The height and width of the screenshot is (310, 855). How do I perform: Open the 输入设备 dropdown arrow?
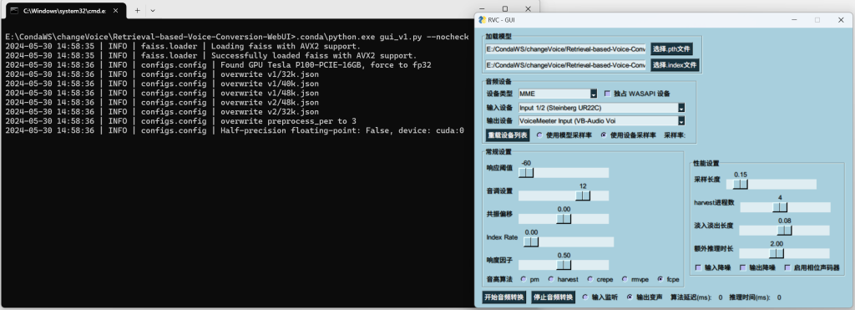pyautogui.click(x=681, y=108)
